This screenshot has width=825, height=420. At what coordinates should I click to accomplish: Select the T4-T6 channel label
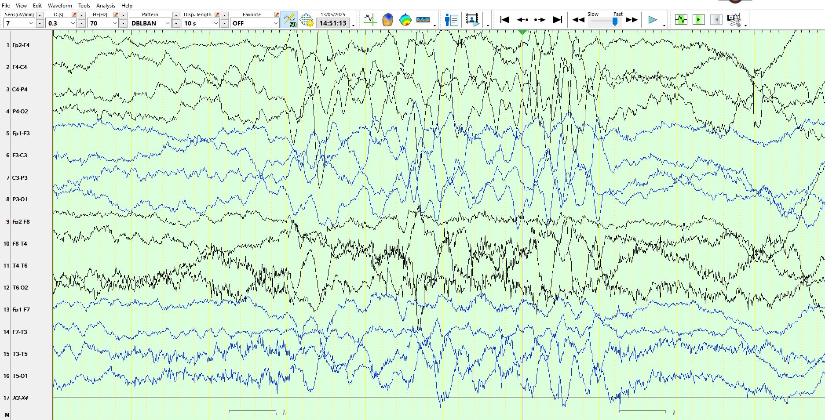point(20,265)
